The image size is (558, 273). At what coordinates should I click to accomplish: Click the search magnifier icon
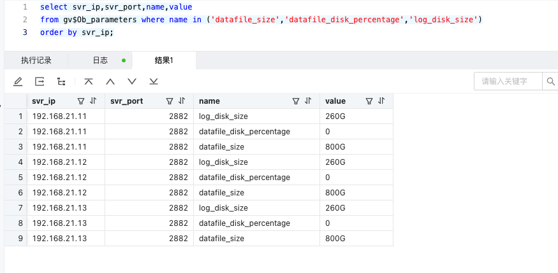pyautogui.click(x=550, y=81)
